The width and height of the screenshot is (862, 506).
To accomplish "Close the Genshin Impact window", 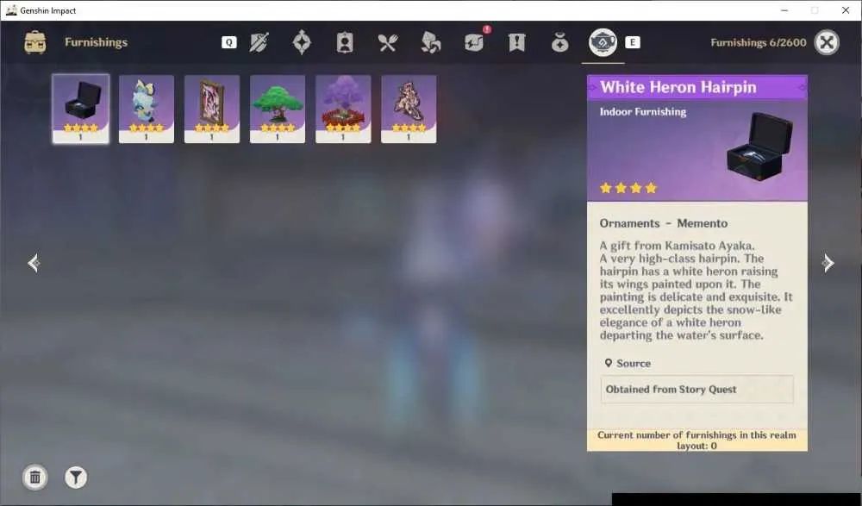I will [846, 9].
